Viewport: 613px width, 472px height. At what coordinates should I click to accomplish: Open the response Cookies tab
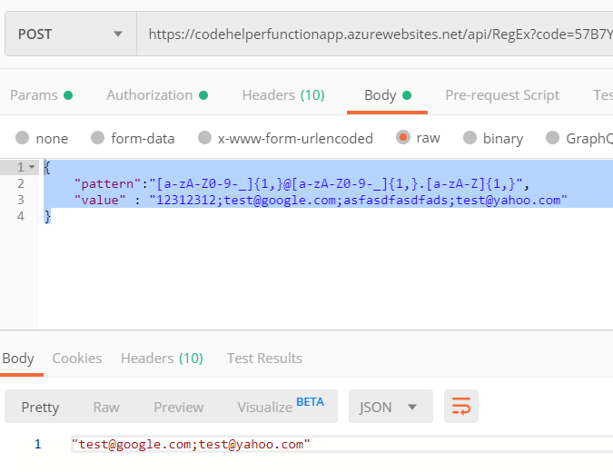[x=77, y=359]
